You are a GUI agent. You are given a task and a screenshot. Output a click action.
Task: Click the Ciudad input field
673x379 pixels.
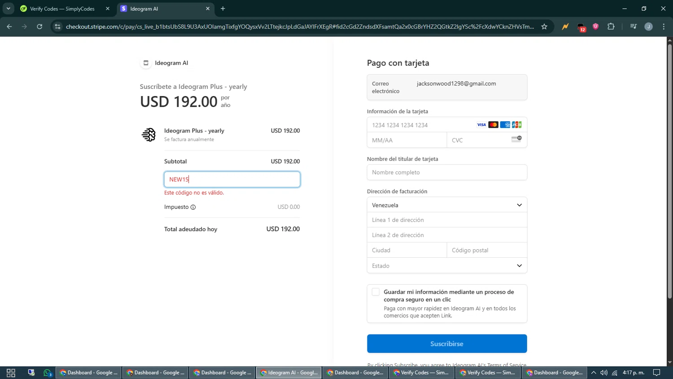407,250
